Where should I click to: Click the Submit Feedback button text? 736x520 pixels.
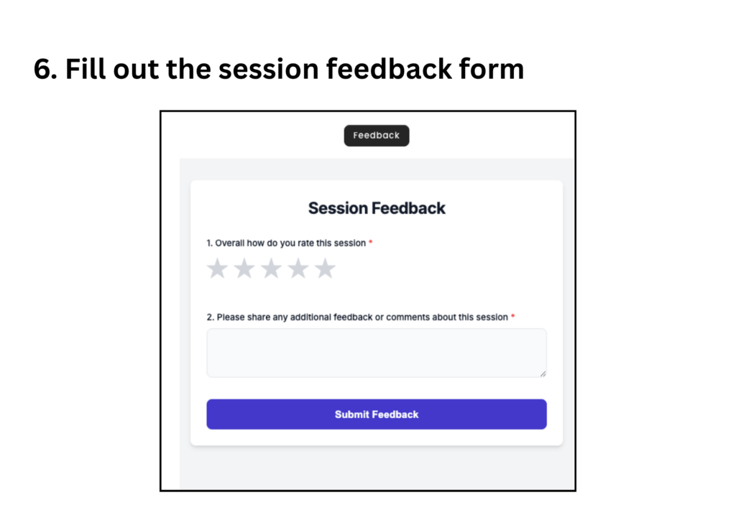[377, 414]
